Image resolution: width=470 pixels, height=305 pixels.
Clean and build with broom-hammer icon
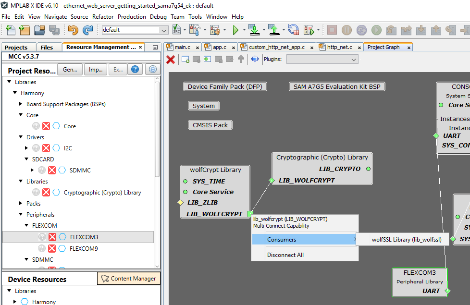215,30
